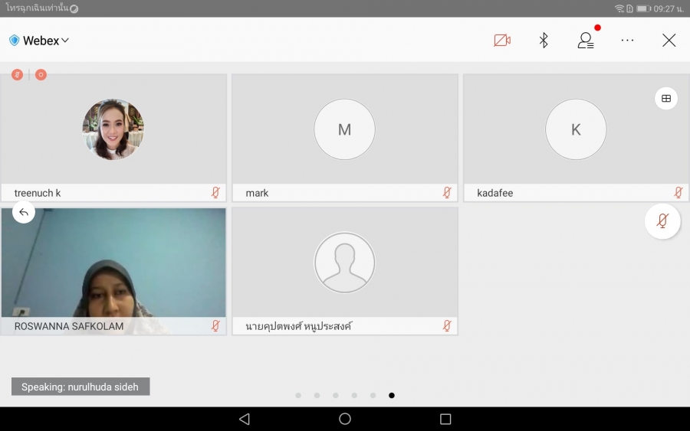Screen dimensions: 690x431
Task: Close the Webex meeting view
Action: pos(669,41)
